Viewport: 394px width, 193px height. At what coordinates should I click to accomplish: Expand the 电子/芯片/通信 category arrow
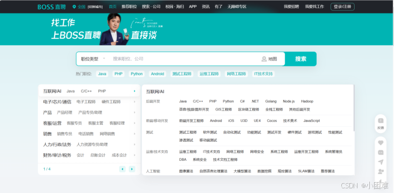[x=135, y=102]
